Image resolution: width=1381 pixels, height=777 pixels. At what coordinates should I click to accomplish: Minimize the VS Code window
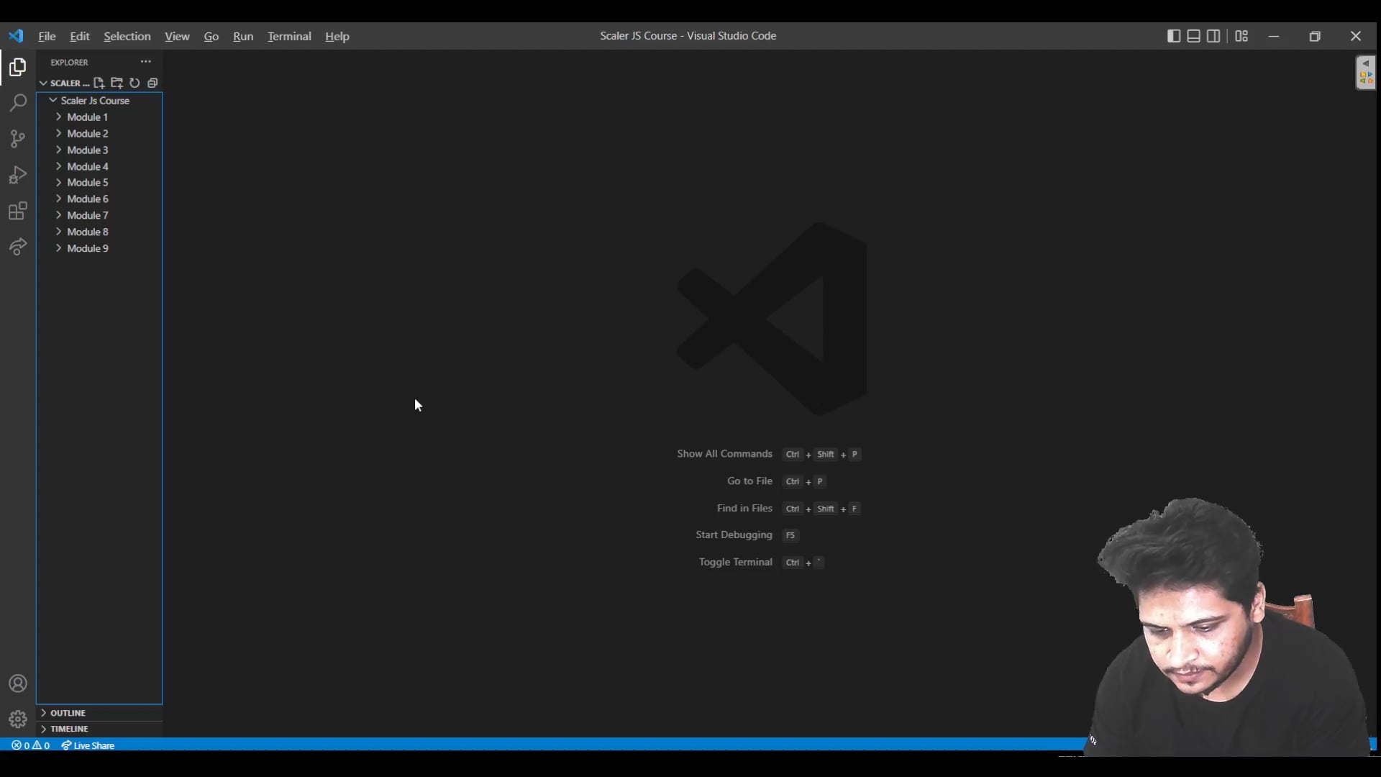click(x=1274, y=36)
